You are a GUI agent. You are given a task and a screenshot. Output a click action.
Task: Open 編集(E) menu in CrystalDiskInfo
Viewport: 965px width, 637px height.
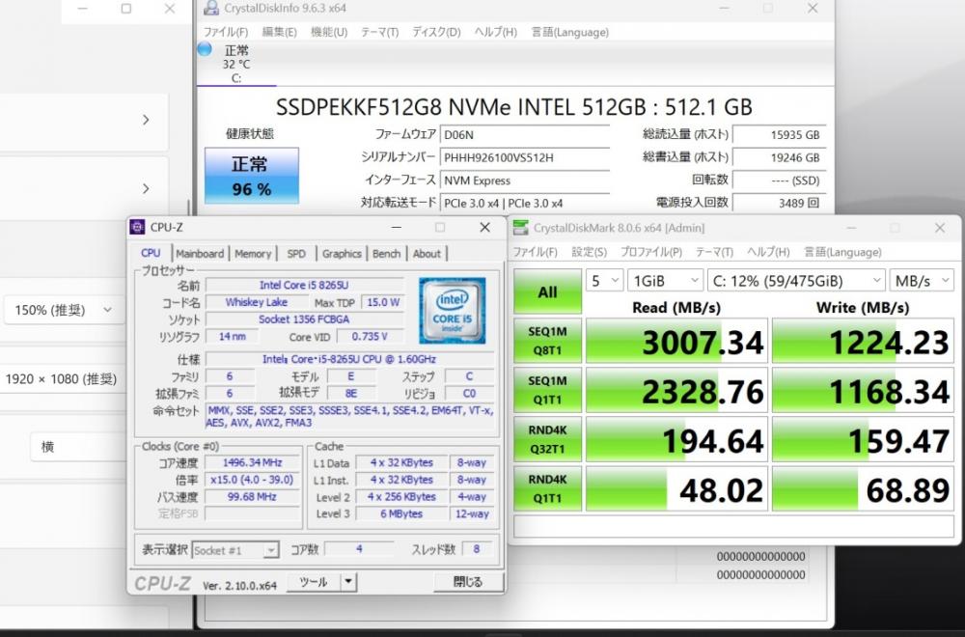coord(280,32)
